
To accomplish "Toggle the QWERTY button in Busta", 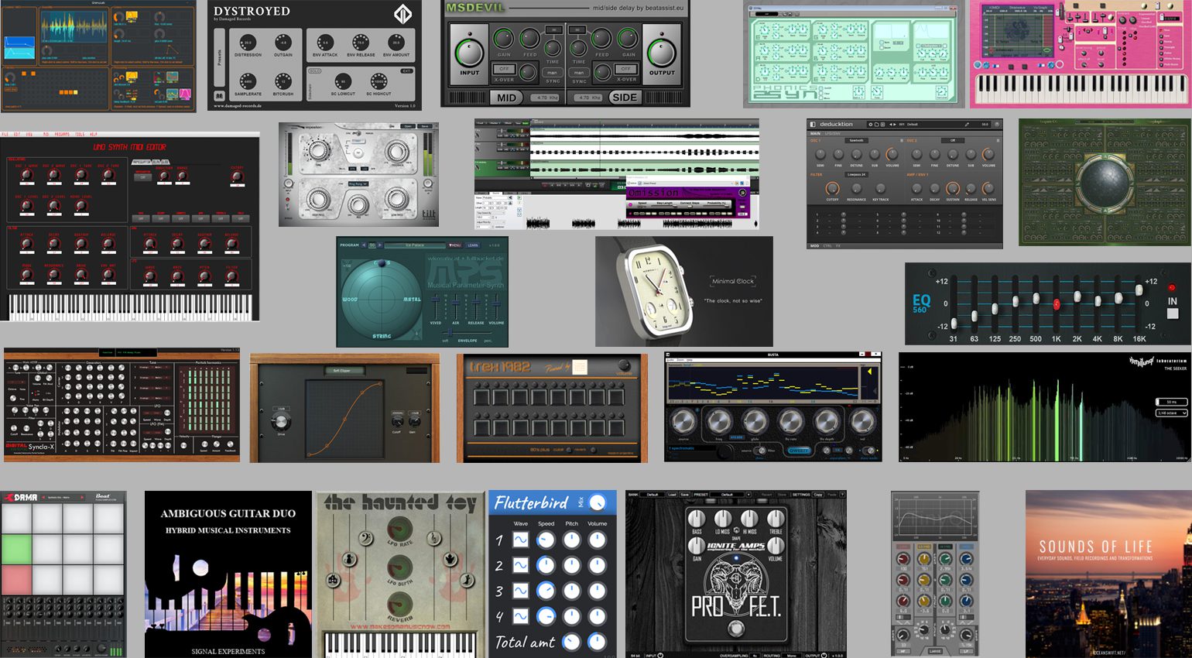I will (799, 450).
